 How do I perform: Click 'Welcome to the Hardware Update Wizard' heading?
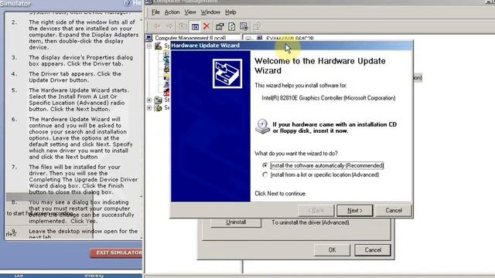tap(319, 66)
